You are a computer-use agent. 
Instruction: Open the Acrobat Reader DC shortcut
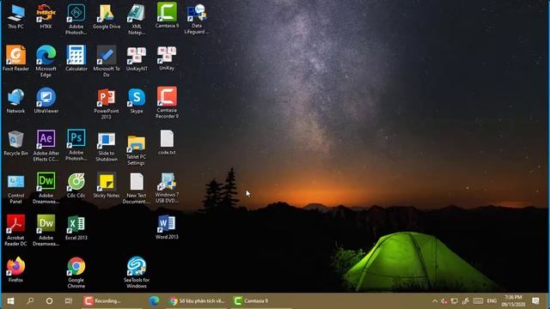15,230
